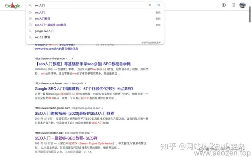Screen dimensions: 251x157
Task: Select the suggestion "google seo入门"
Action: point(44,31)
